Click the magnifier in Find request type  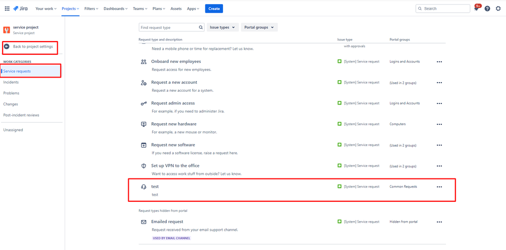(201, 27)
